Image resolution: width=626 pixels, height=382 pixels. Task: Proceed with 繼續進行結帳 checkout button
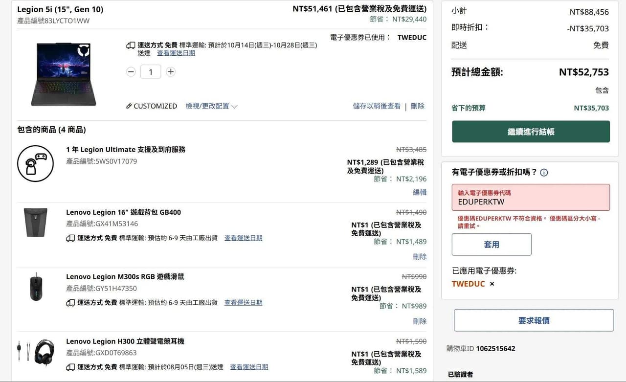pos(531,132)
